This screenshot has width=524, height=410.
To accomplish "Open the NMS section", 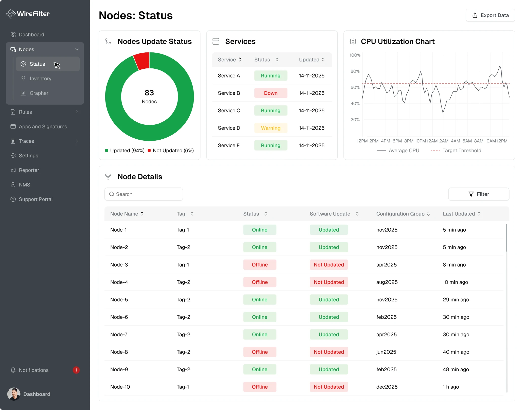I will pos(24,184).
